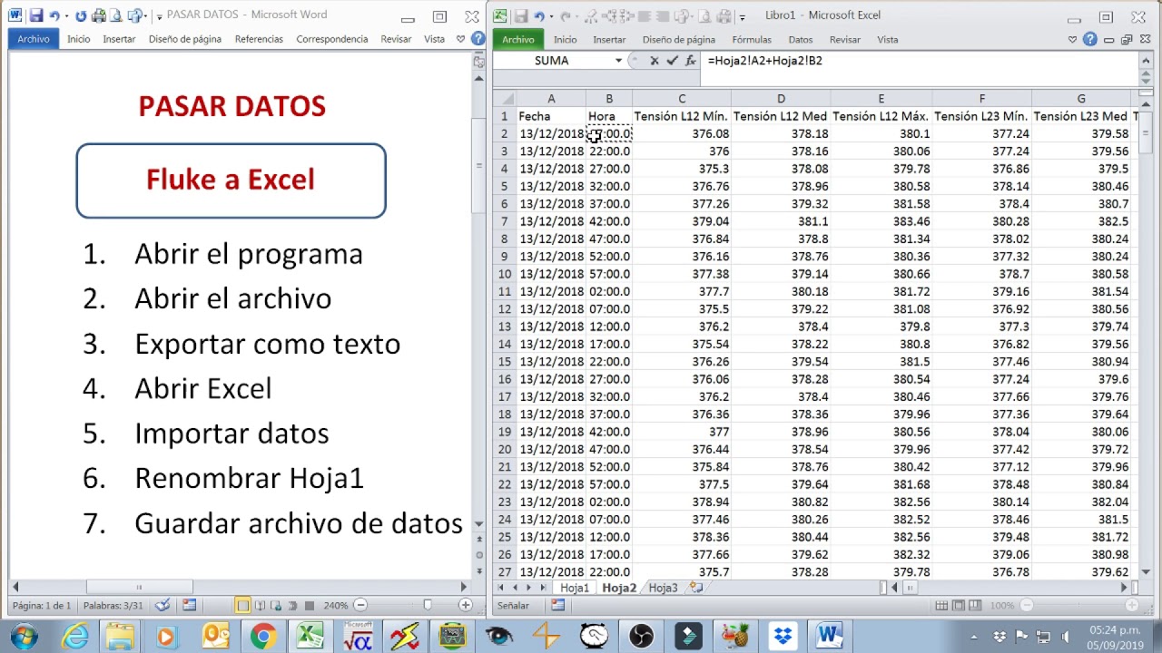Switch to Hoja1 worksheet tab
The image size is (1162, 653).
coord(575,588)
